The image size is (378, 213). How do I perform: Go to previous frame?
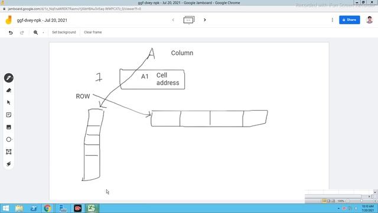[173, 20]
